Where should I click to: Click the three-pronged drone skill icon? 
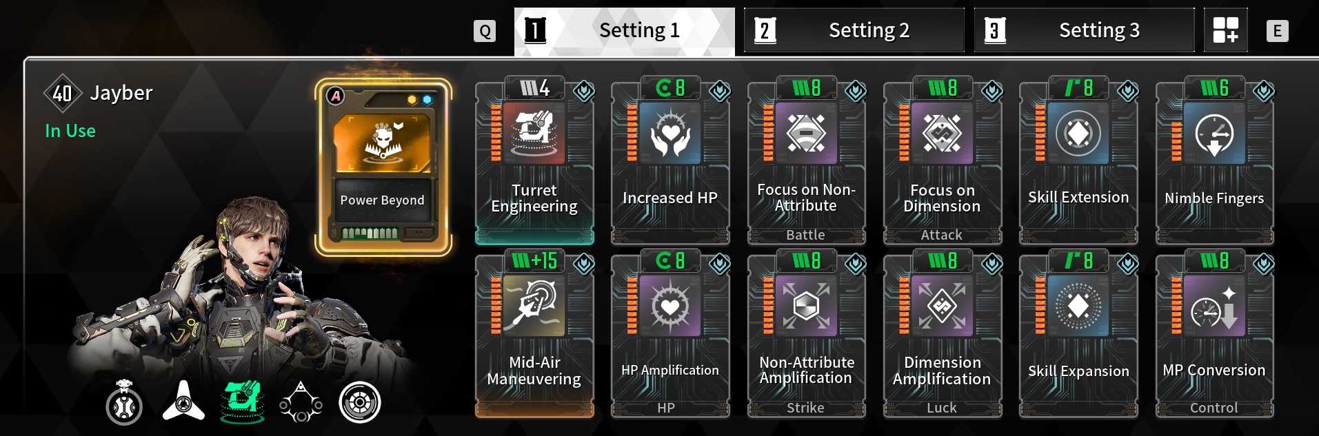point(183,401)
